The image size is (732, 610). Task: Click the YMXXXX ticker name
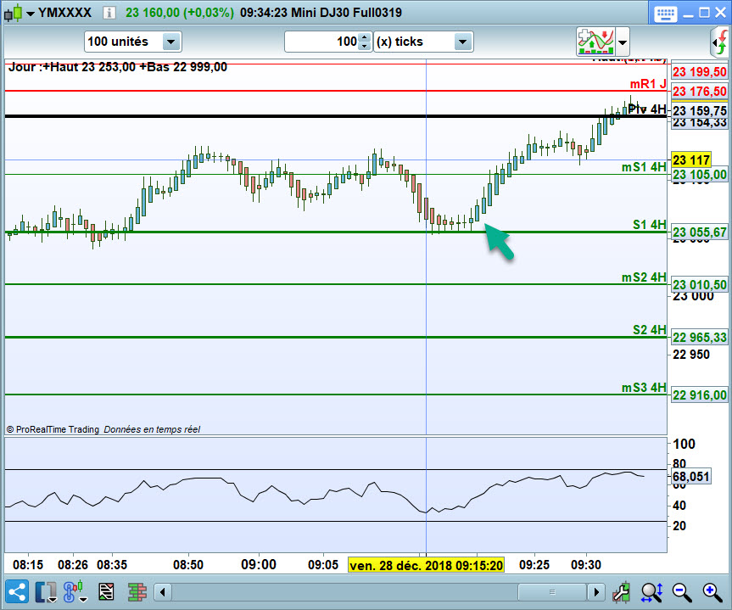pos(65,13)
